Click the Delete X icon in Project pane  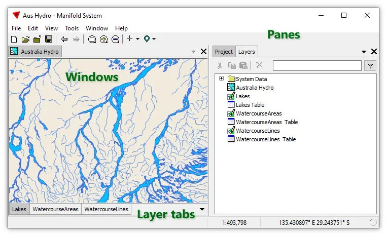(x=259, y=65)
